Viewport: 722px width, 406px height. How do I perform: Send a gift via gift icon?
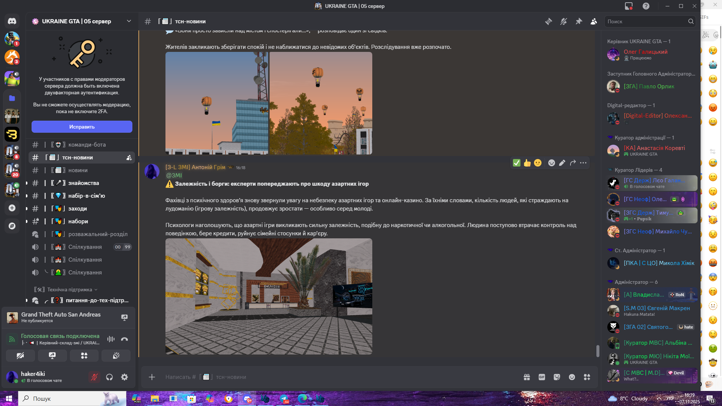tap(527, 377)
